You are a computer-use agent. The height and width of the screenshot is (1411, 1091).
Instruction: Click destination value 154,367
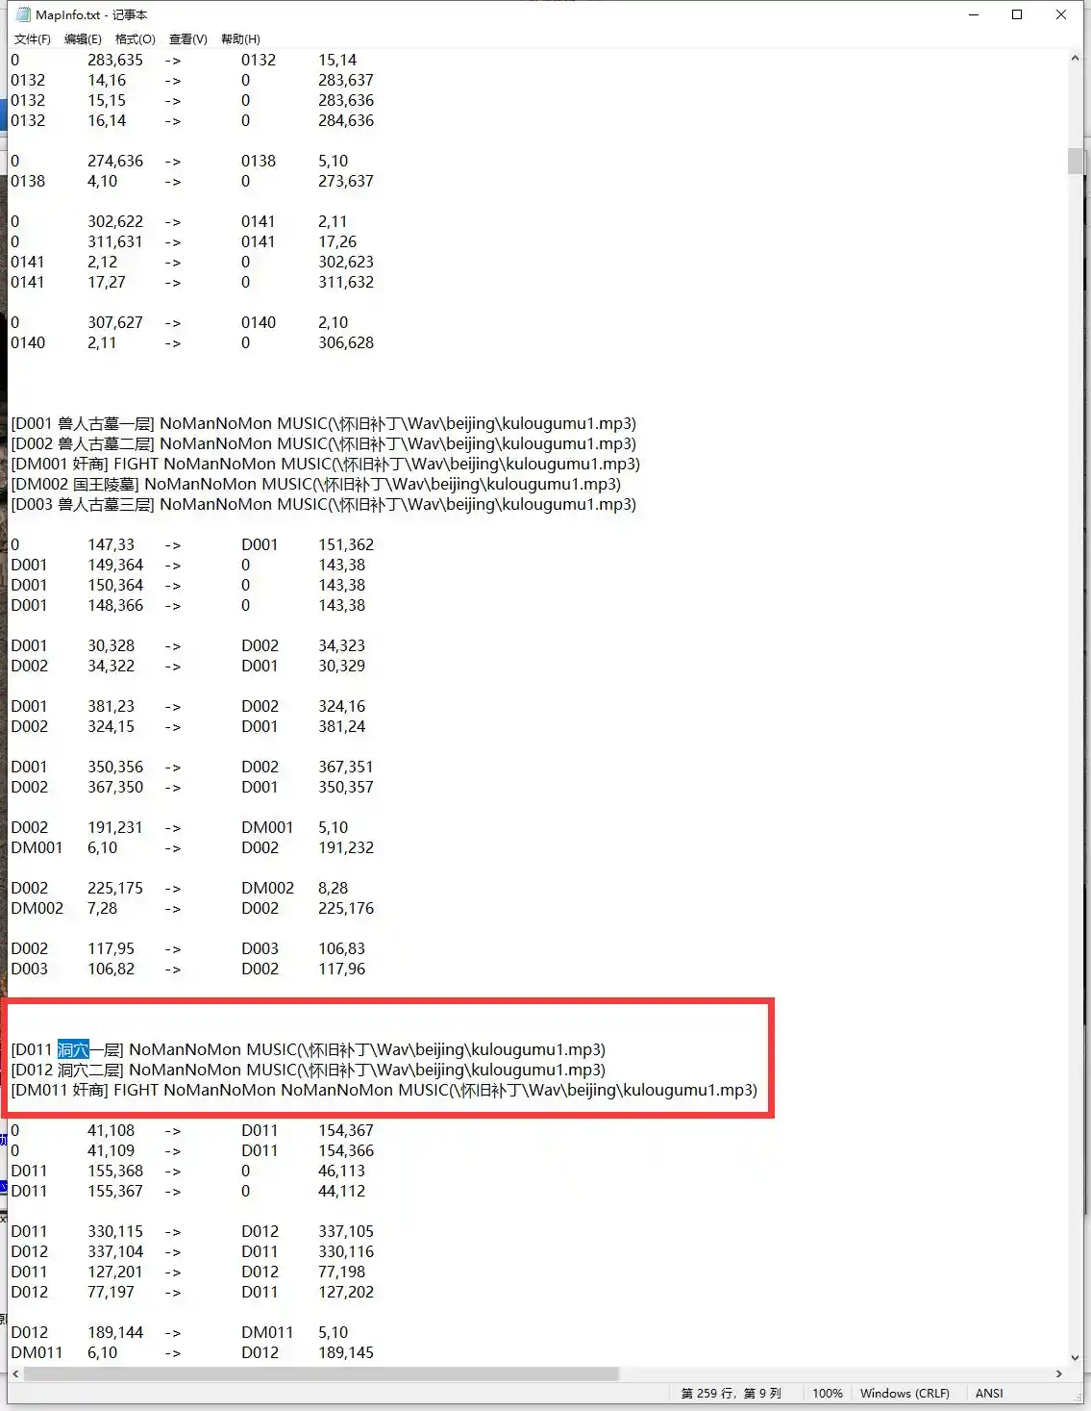point(346,1130)
